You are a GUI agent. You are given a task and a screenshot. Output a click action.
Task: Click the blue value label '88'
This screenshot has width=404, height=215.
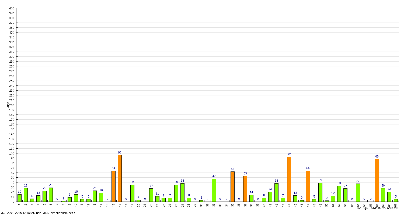(377, 156)
